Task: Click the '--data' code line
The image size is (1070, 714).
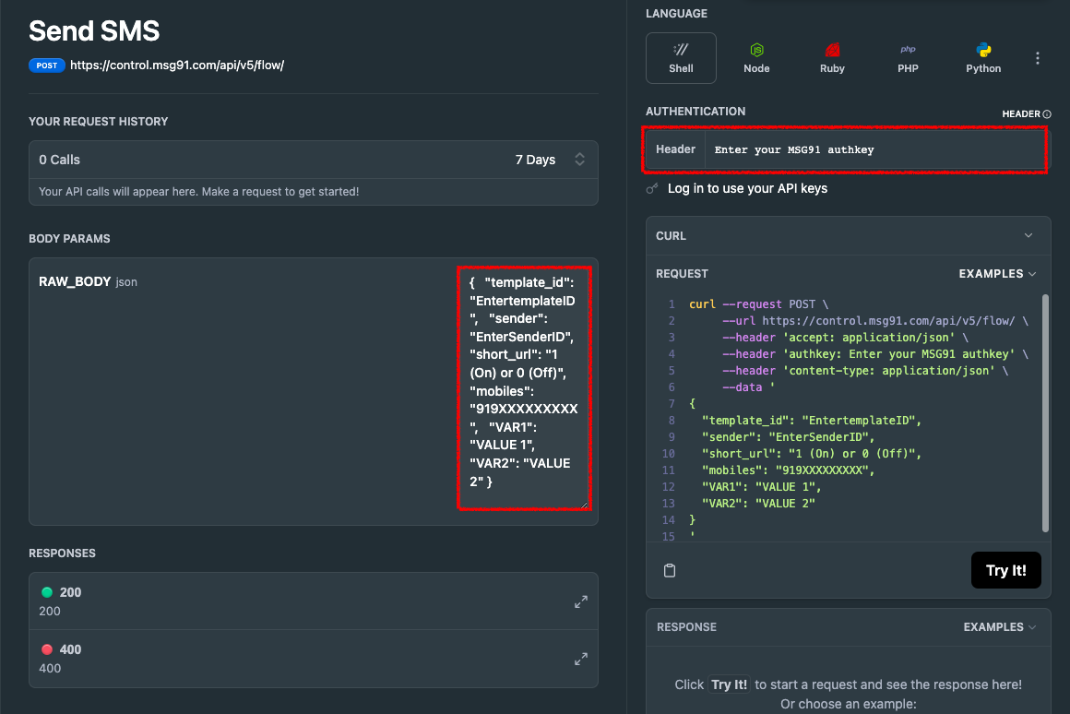Action: point(748,387)
